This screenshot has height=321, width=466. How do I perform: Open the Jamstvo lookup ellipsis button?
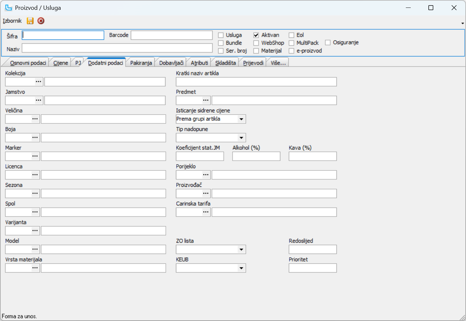39,100
